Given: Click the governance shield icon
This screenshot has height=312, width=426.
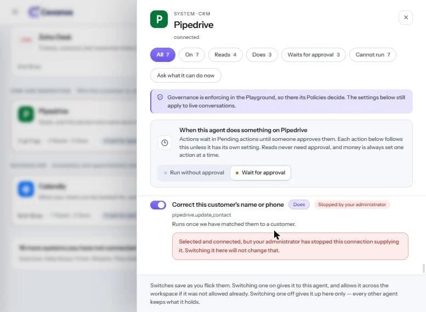Looking at the screenshot, I should click(x=160, y=97).
